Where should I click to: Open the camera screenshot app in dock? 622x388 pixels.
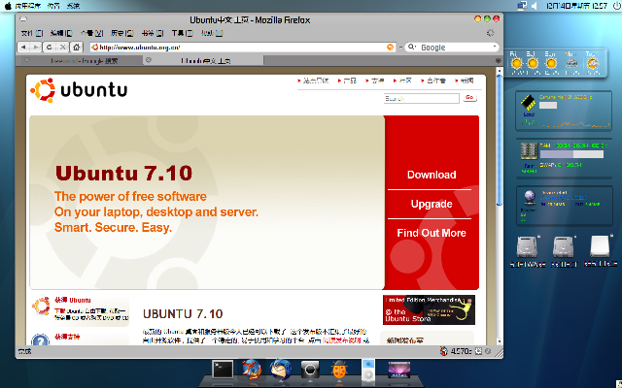(x=310, y=371)
